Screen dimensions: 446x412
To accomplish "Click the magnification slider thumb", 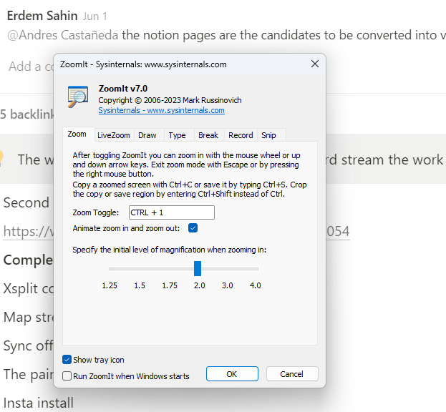I will pyautogui.click(x=198, y=268).
